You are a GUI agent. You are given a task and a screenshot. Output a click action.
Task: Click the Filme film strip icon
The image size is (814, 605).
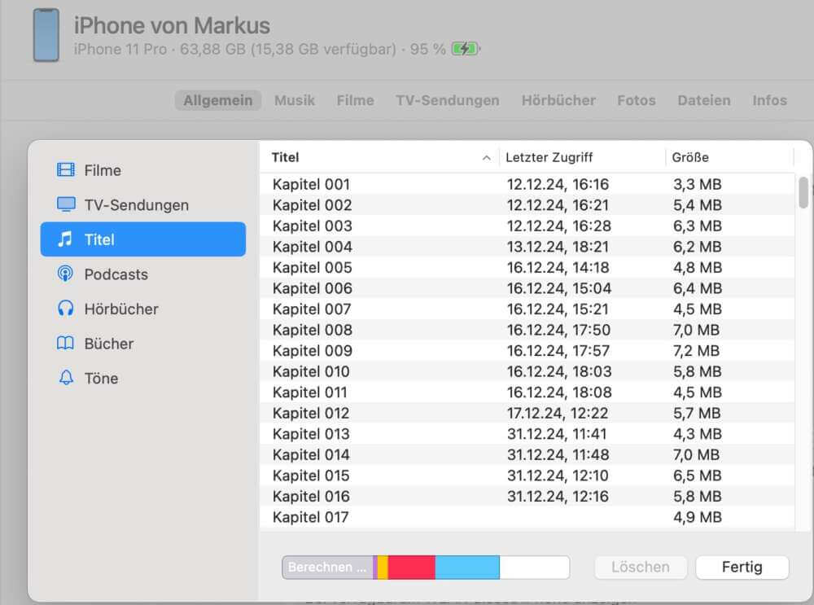pyautogui.click(x=65, y=170)
